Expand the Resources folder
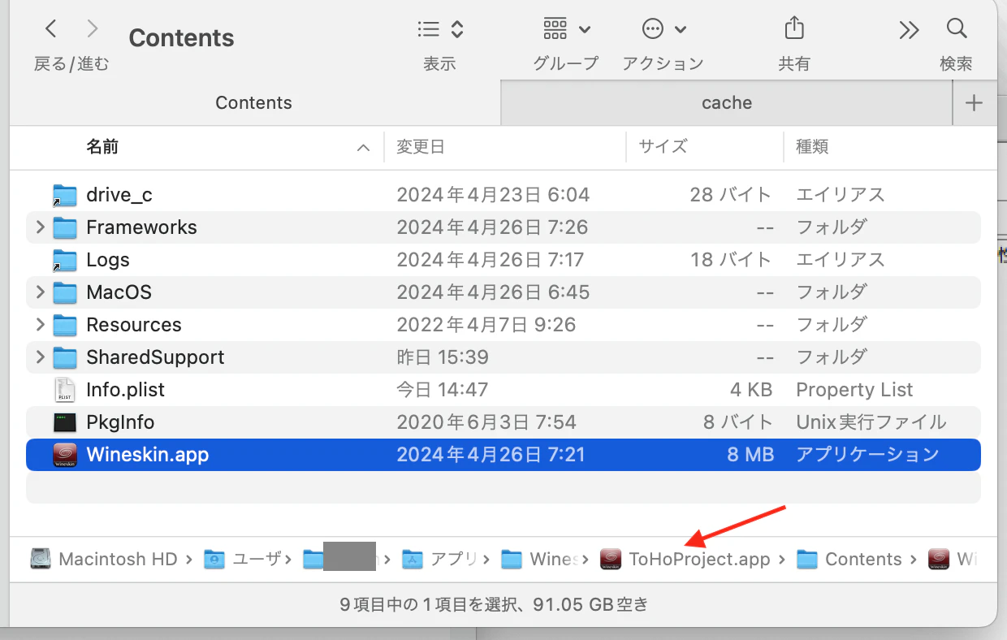 tap(40, 325)
